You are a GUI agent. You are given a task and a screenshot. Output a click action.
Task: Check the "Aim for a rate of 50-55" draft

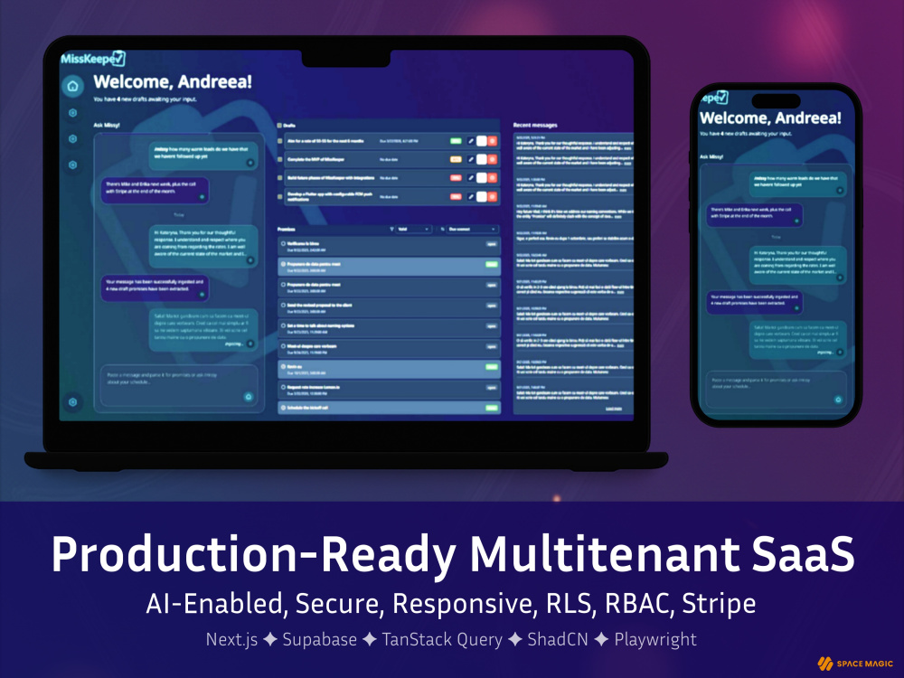pos(280,141)
